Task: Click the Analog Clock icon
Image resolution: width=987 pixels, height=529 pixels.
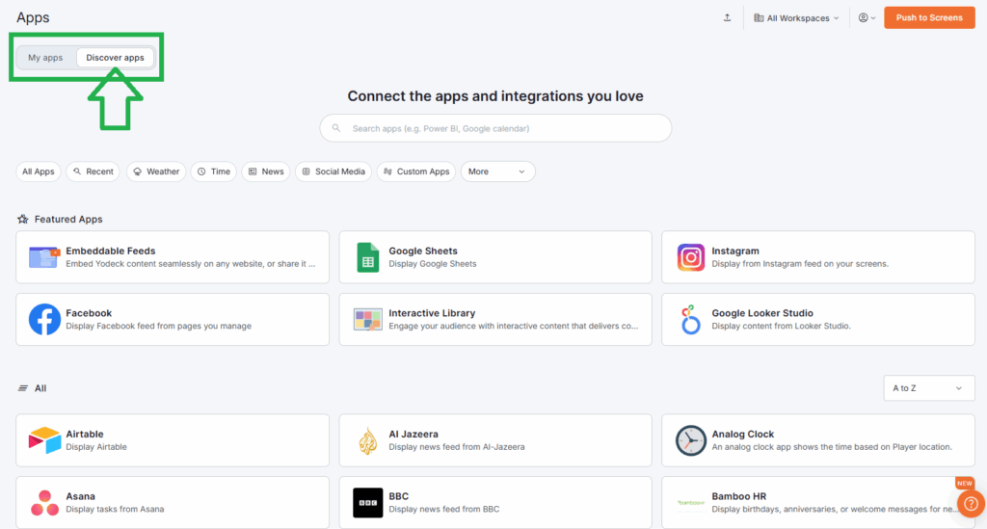Action: tap(690, 440)
